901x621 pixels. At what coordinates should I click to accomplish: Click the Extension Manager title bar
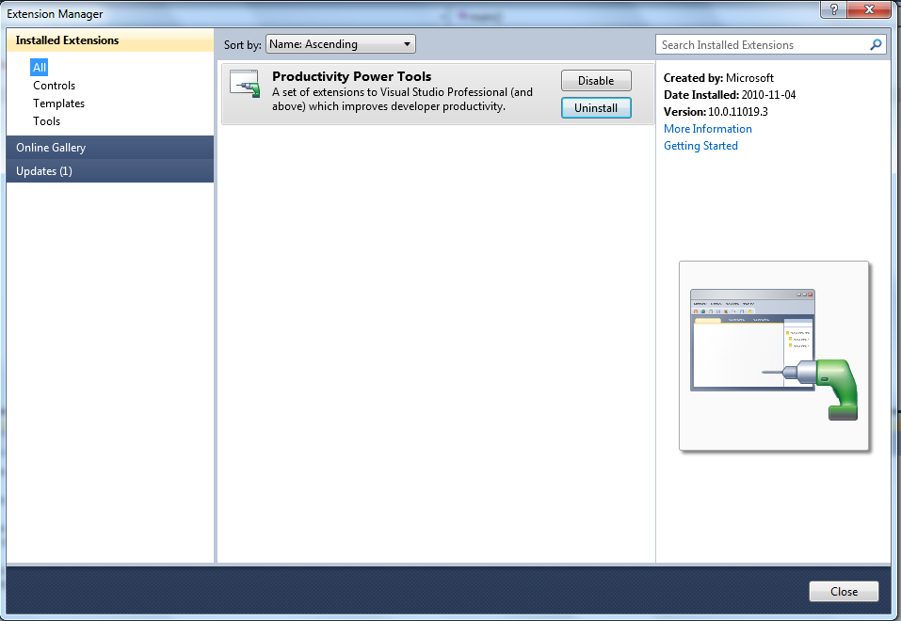377,13
